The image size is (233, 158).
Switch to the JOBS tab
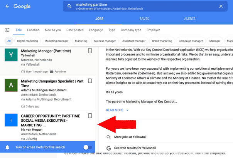pyautogui.click(x=99, y=19)
